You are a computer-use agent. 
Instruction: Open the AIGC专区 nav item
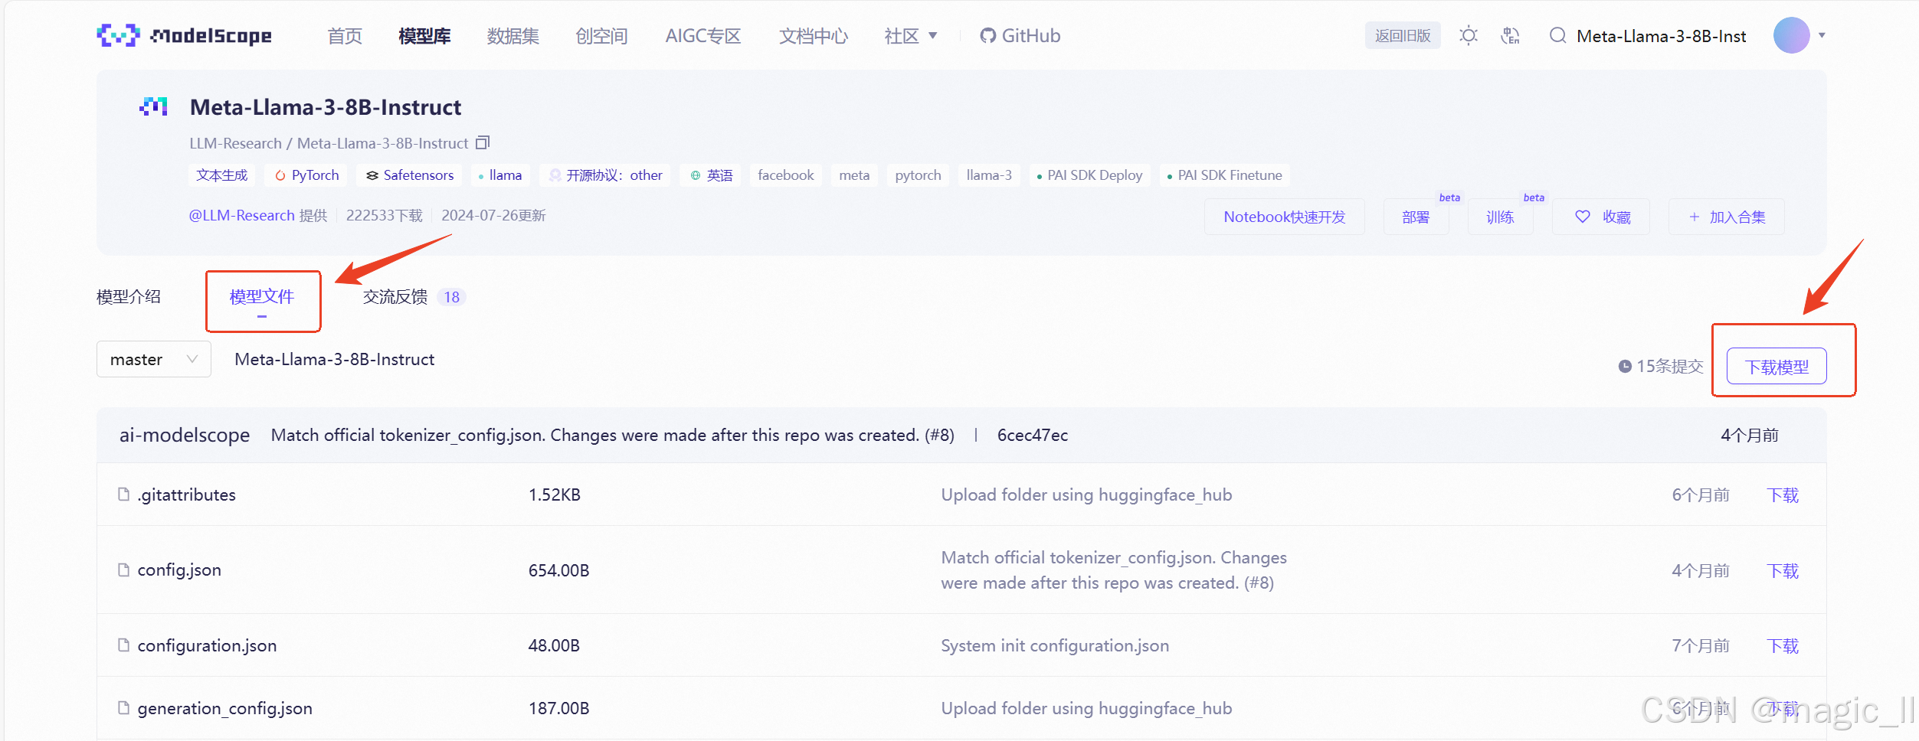point(703,36)
